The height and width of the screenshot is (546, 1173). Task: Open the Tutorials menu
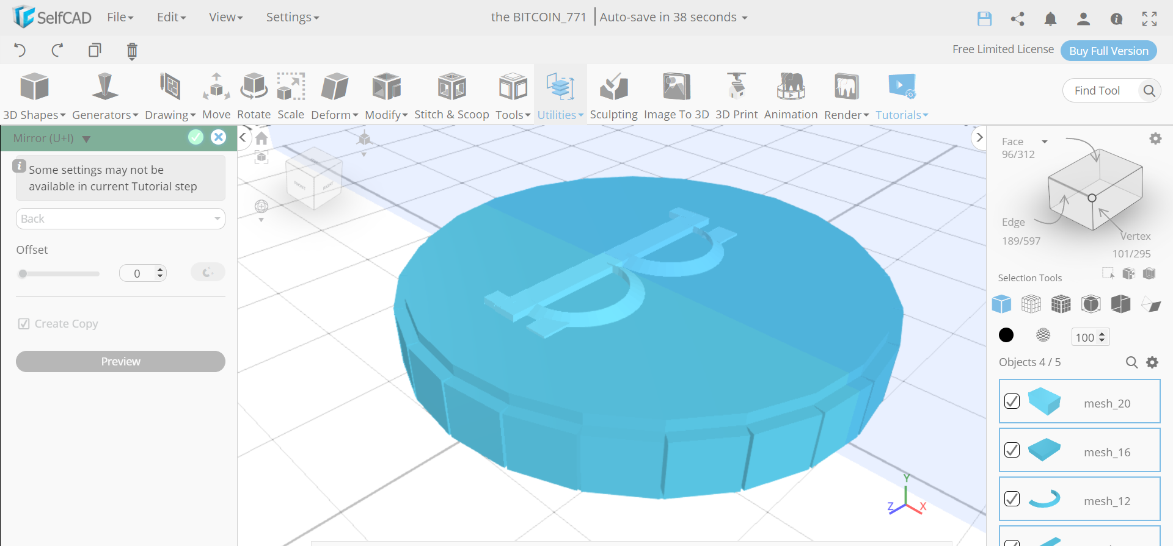pos(902,96)
